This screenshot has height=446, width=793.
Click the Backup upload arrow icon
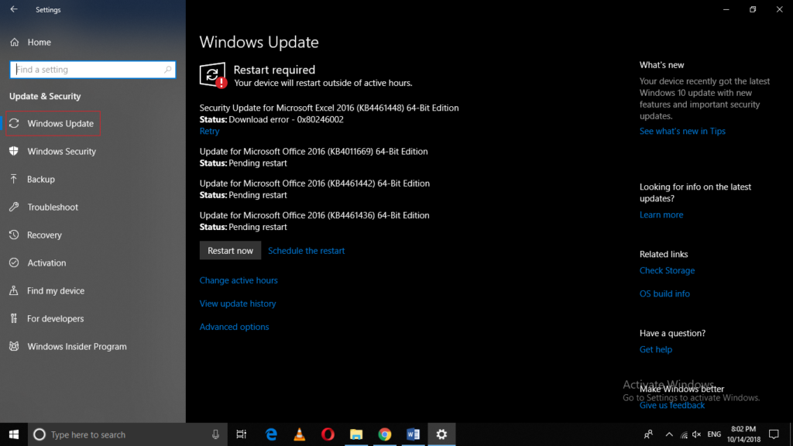pos(14,179)
